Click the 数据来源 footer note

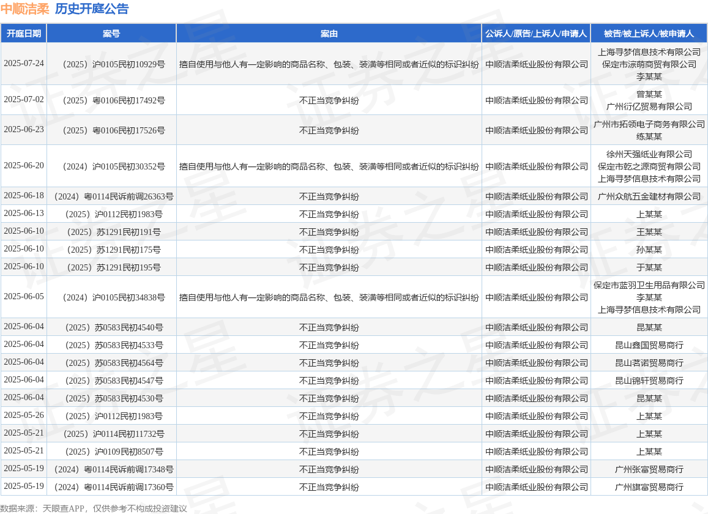(94, 508)
